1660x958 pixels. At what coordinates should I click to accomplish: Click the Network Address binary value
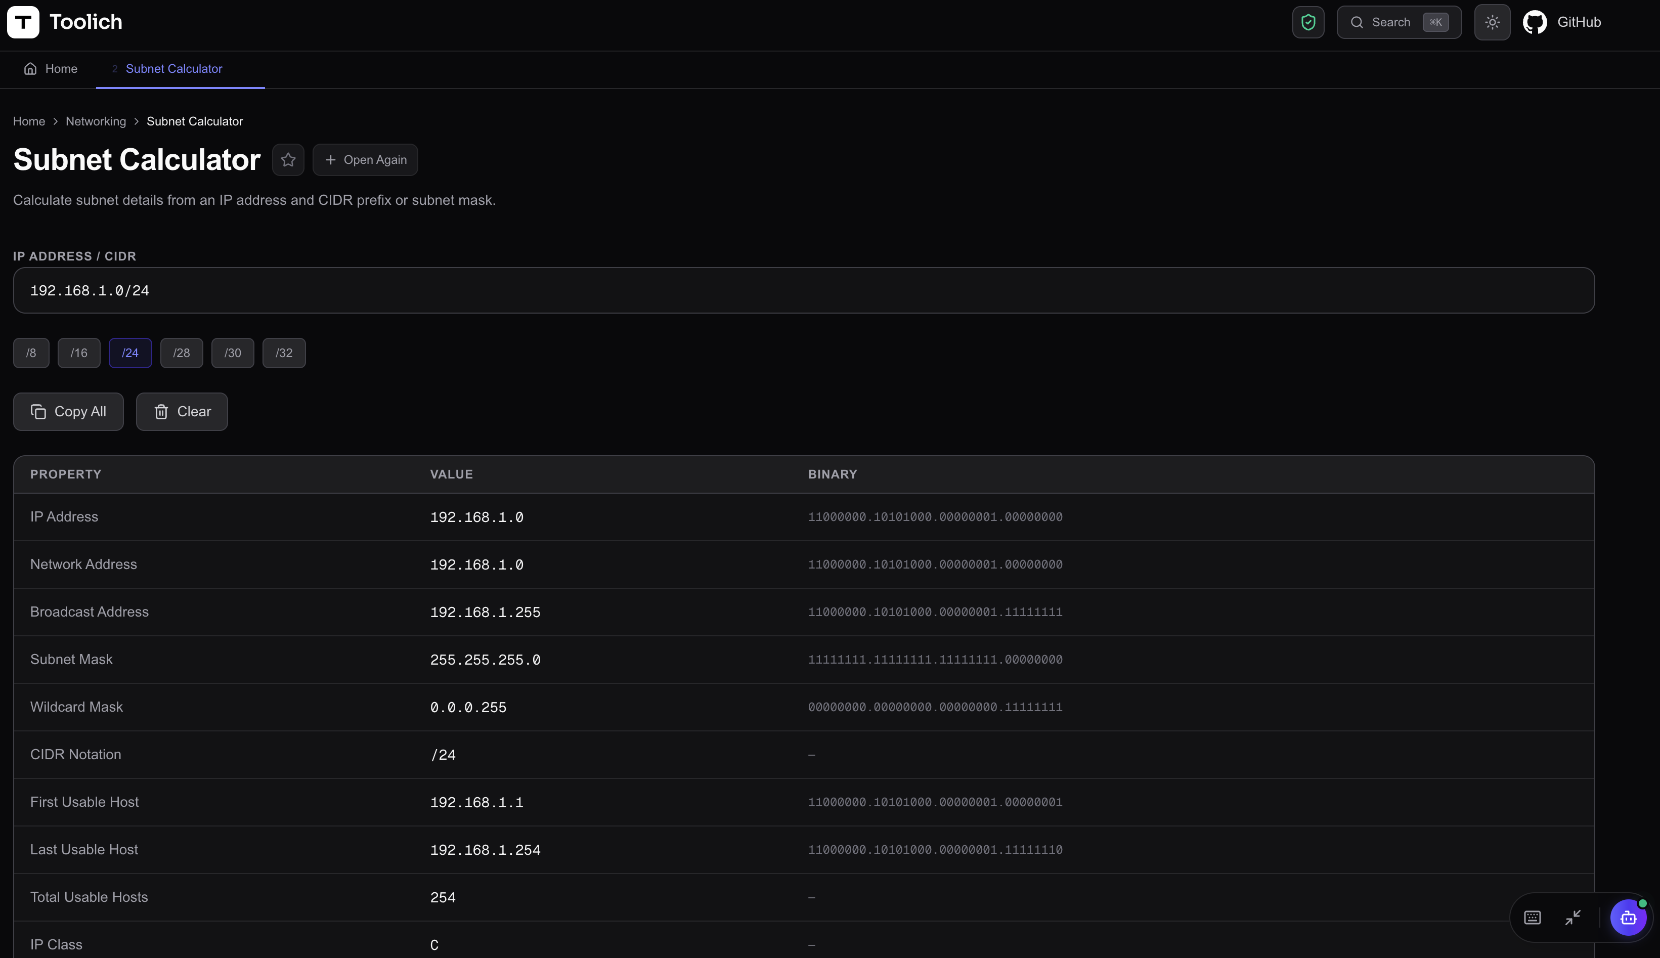(x=935, y=564)
